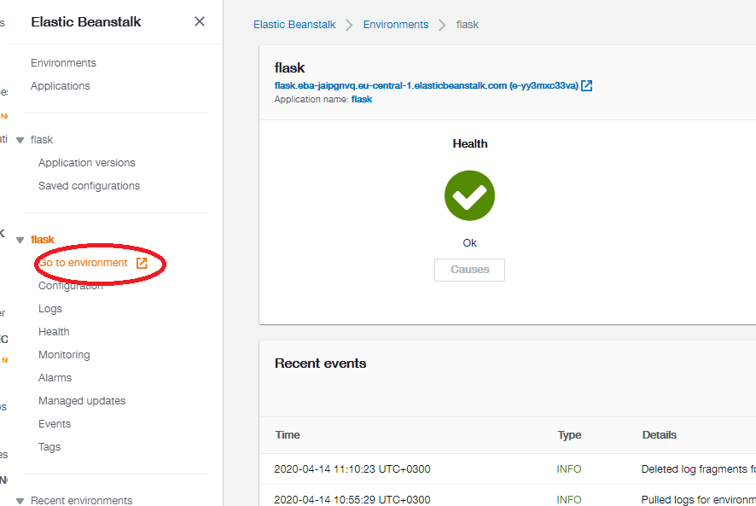756x506 pixels.
Task: Collapse the orange flask environment section
Action: pos(20,241)
